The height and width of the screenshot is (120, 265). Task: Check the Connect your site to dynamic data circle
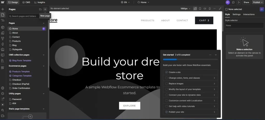(x=166, y=95)
